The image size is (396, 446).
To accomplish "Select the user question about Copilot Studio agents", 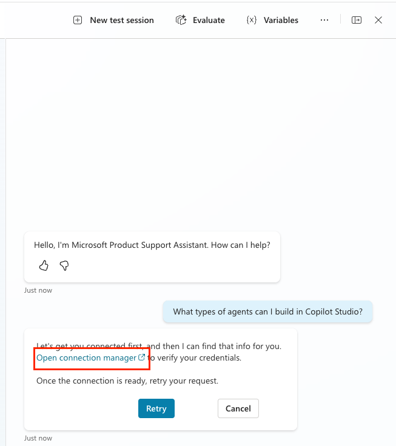I will pos(267,311).
